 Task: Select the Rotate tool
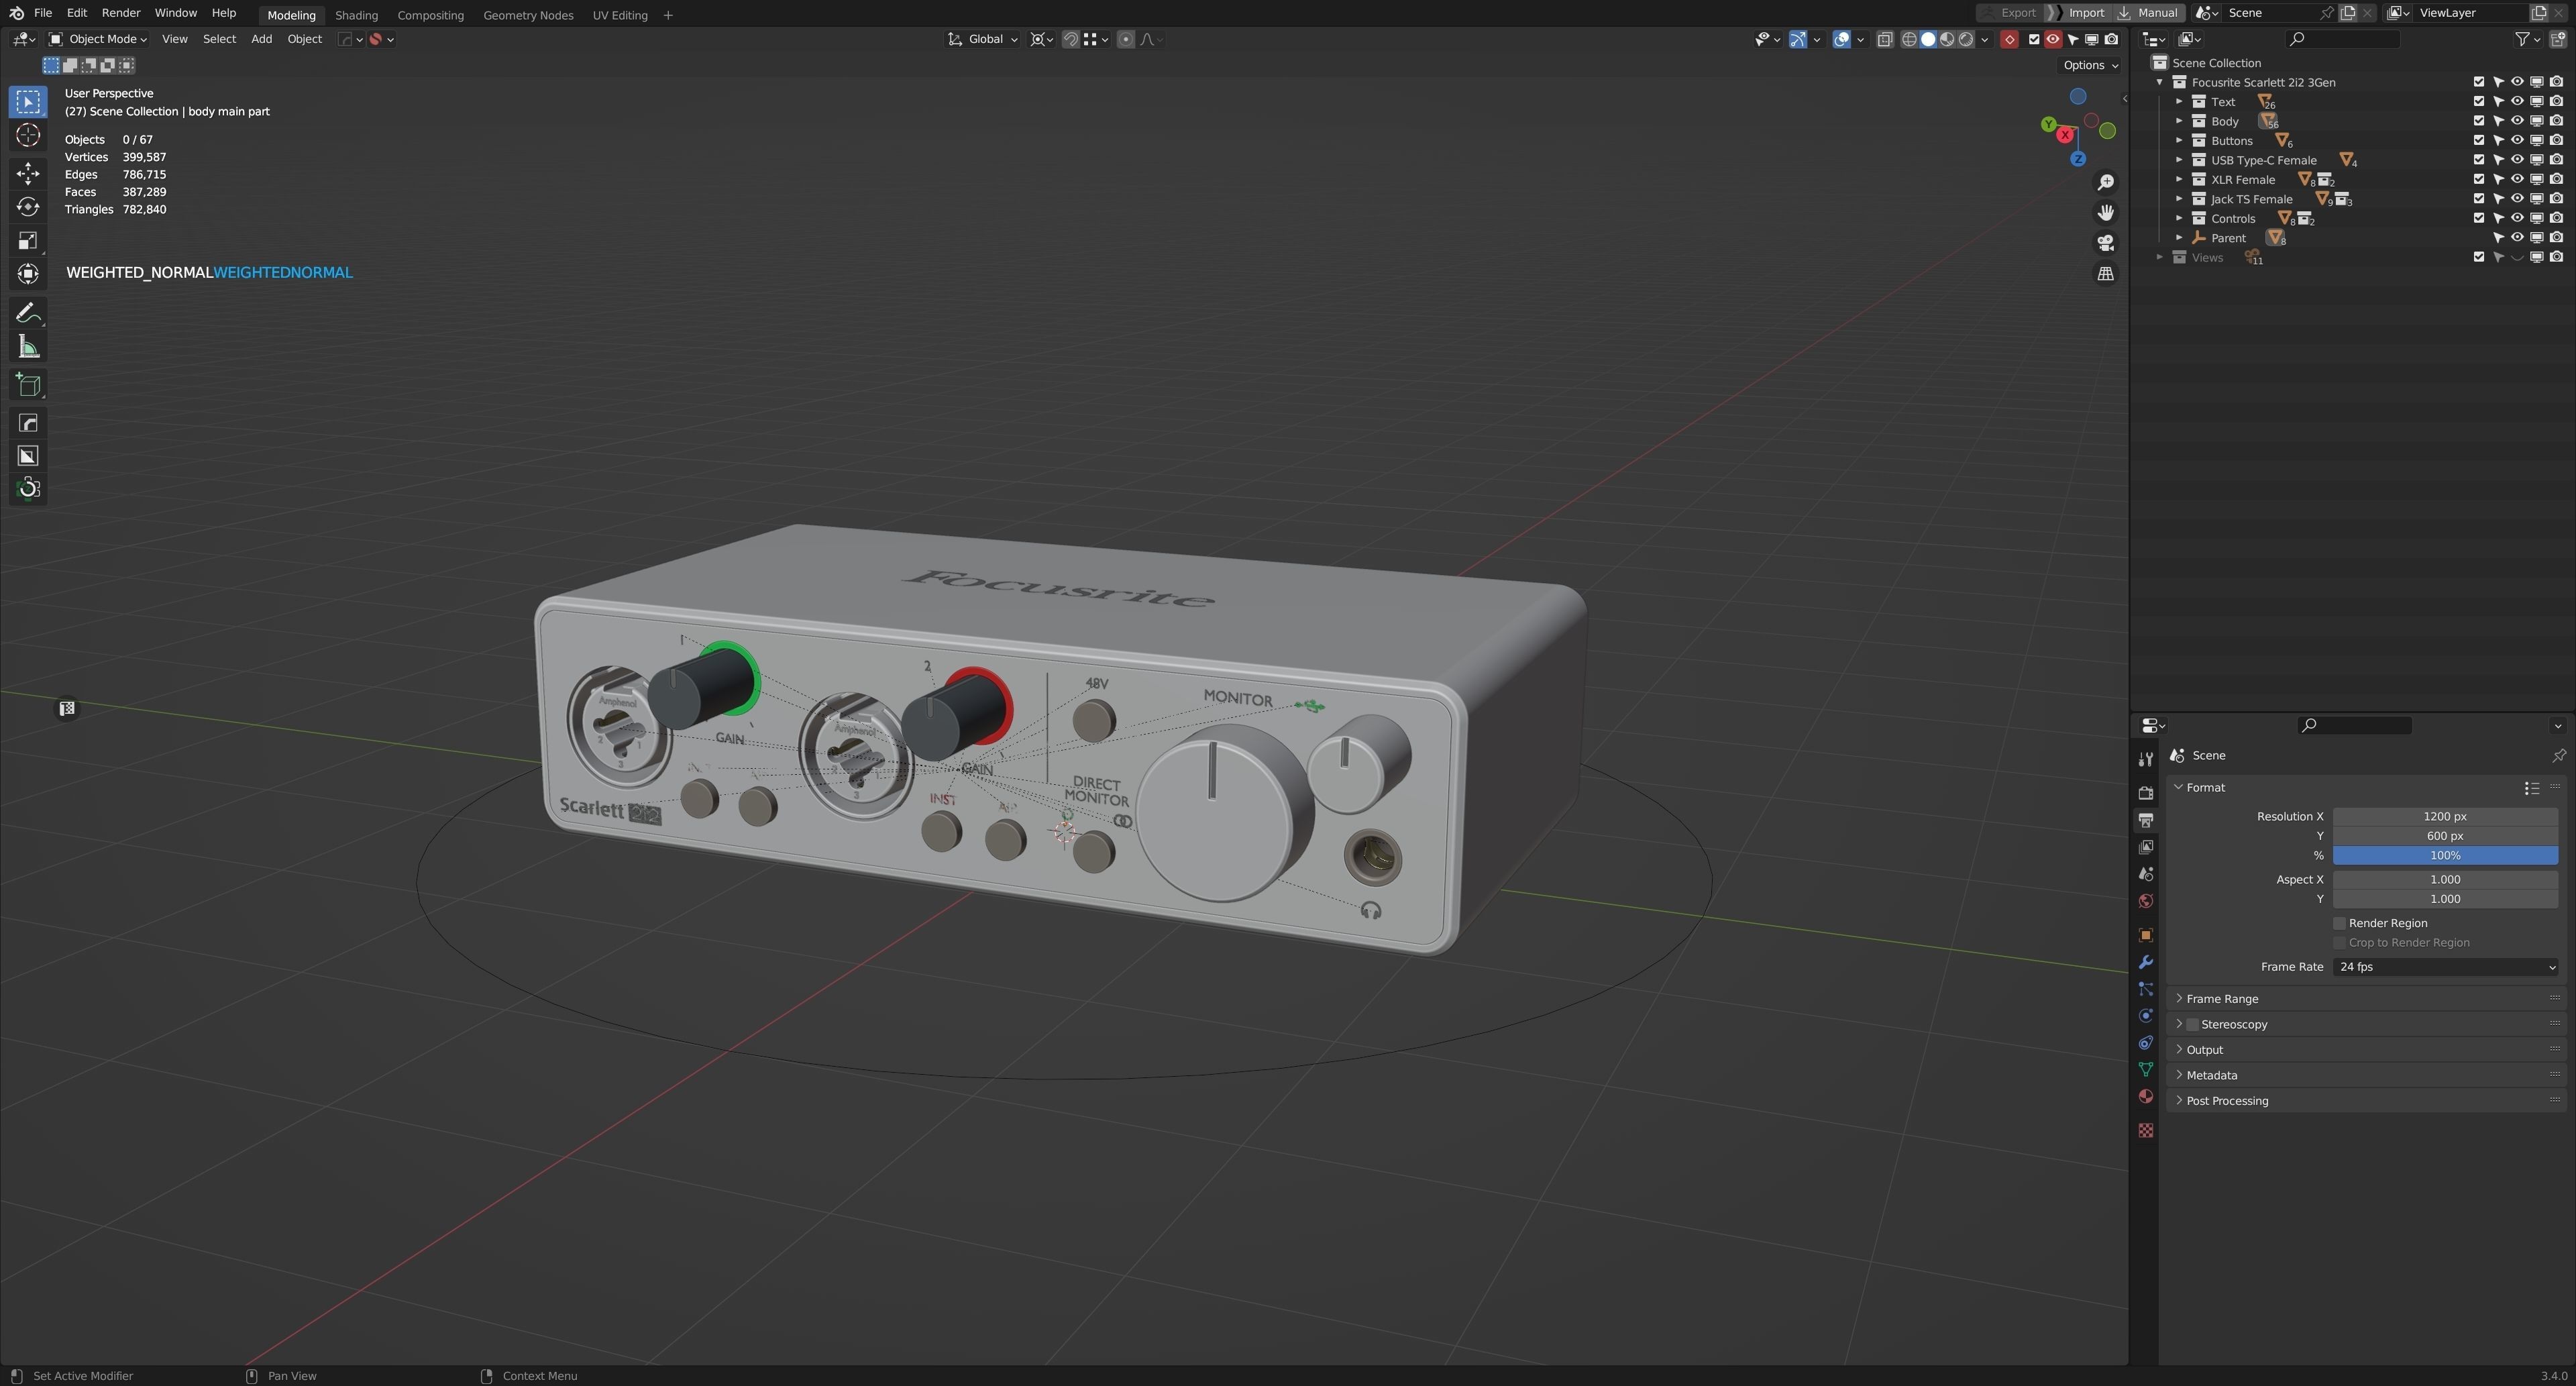(28, 207)
